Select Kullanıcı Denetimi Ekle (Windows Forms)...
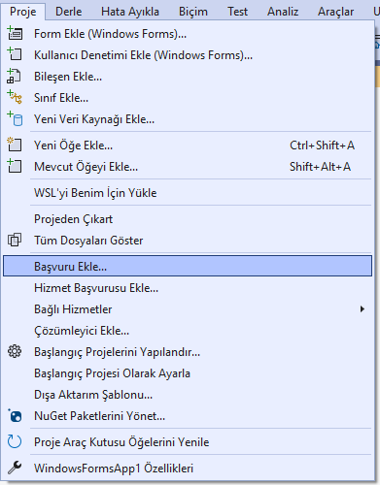Screen dimensions: 380x485 coord(188,55)
